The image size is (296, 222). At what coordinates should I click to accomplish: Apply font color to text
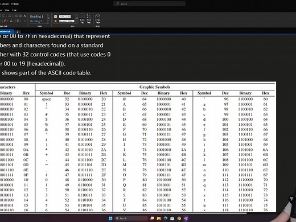coord(11,21)
